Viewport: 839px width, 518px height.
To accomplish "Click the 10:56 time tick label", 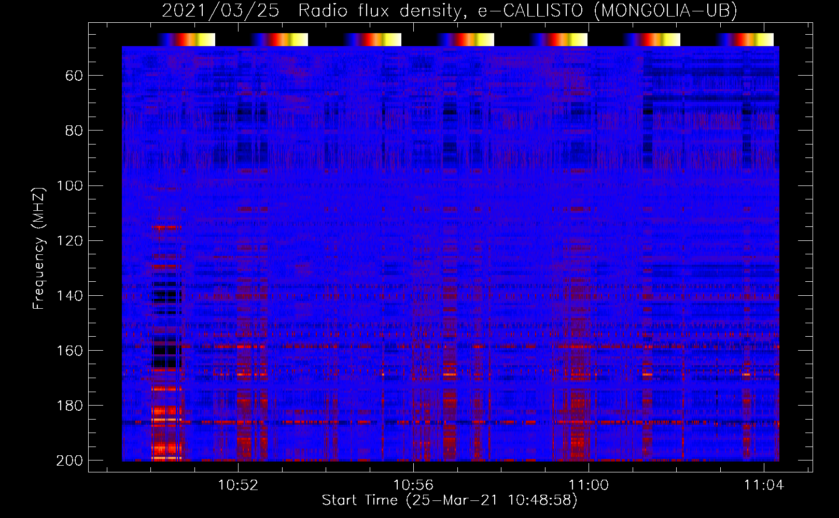I will (x=413, y=485).
